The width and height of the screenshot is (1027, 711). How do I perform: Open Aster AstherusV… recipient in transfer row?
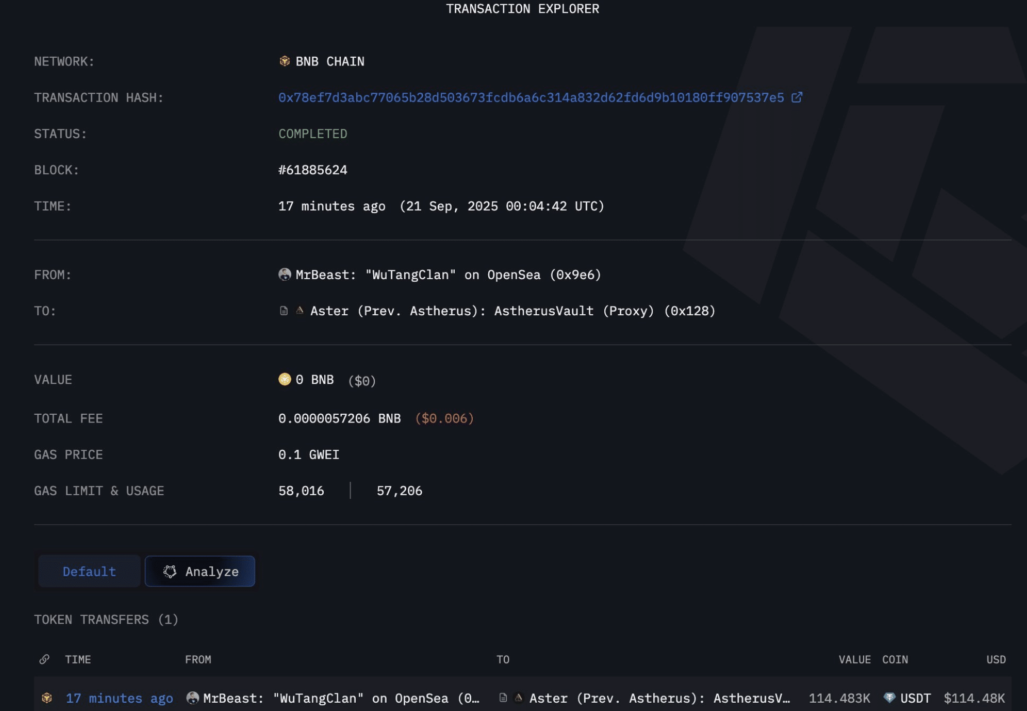(660, 698)
